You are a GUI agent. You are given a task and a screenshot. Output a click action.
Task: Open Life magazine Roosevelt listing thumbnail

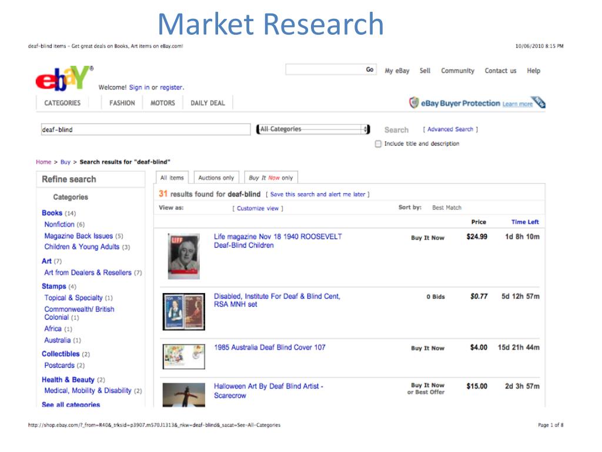click(x=184, y=256)
